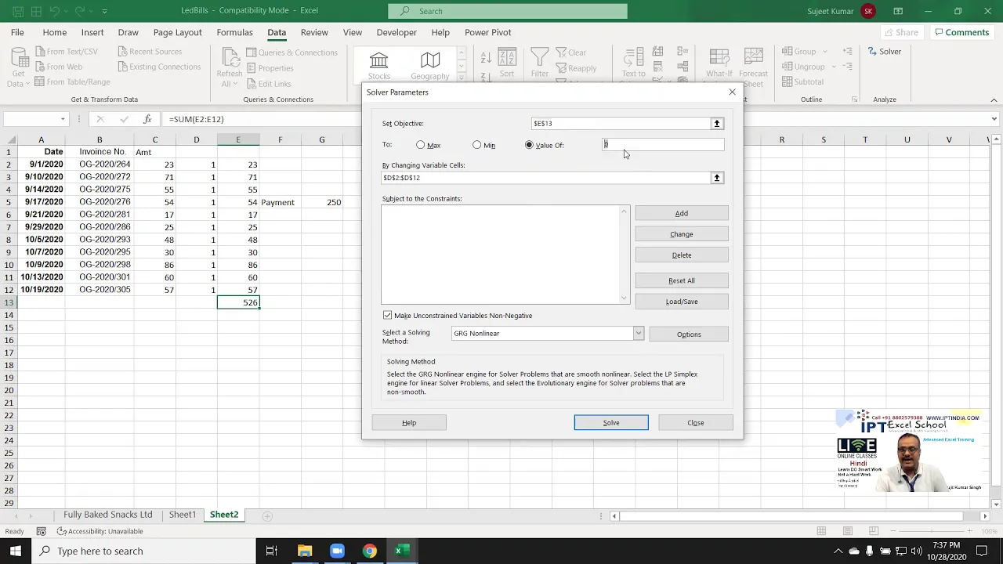Viewport: 1003px width, 564px height.
Task: Switch to the Power Pivot tab
Action: 487,32
